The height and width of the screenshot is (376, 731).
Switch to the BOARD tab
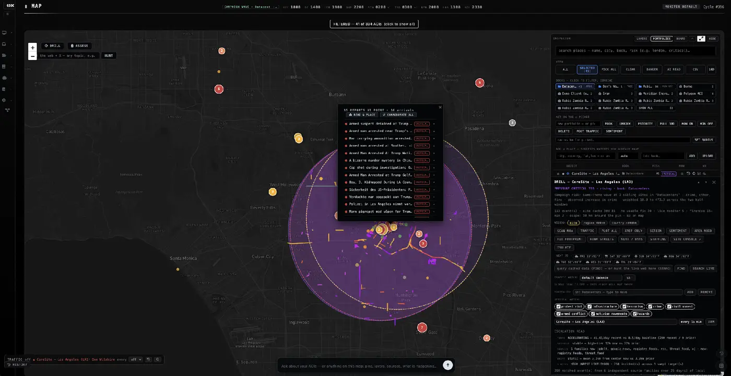point(681,39)
